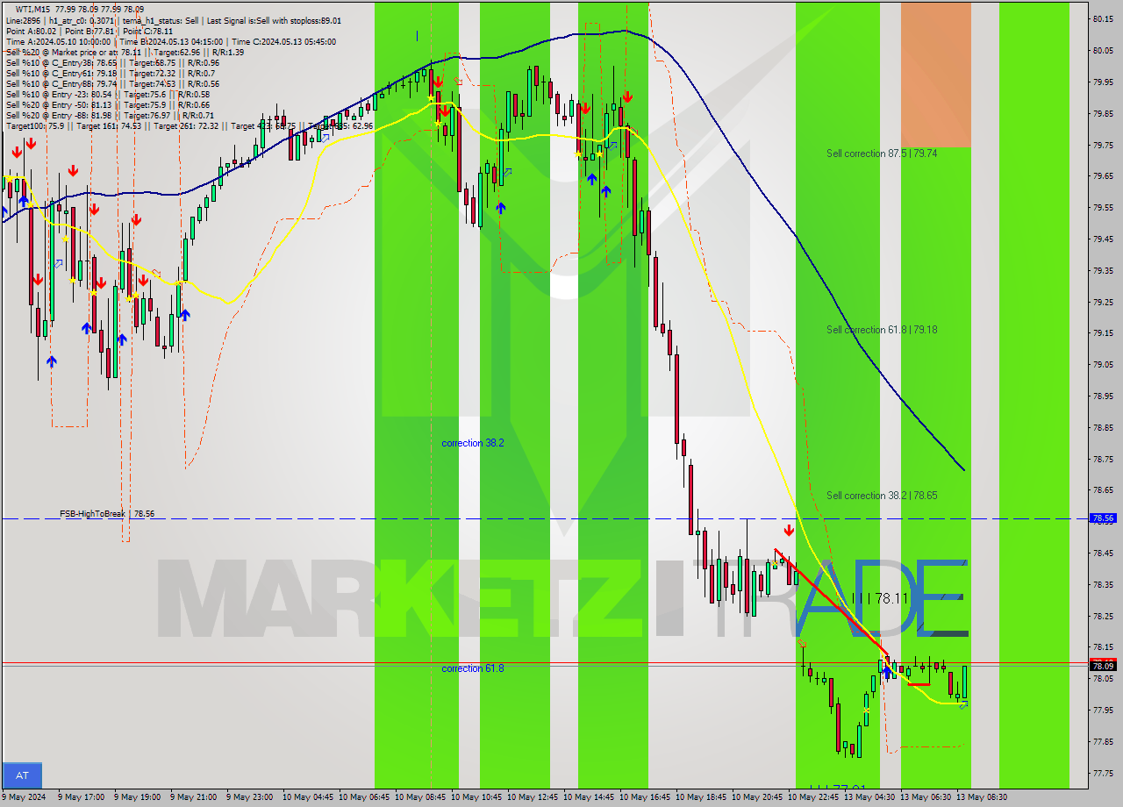The height and width of the screenshot is (807, 1123).
Task: Select the highlighted 78.56 price tag on the axis
Action: 1103,518
